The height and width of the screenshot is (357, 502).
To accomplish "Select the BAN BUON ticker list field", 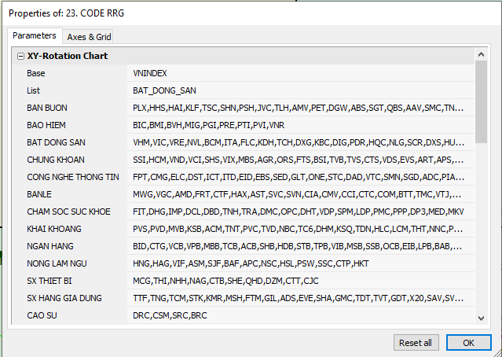I will [300, 108].
